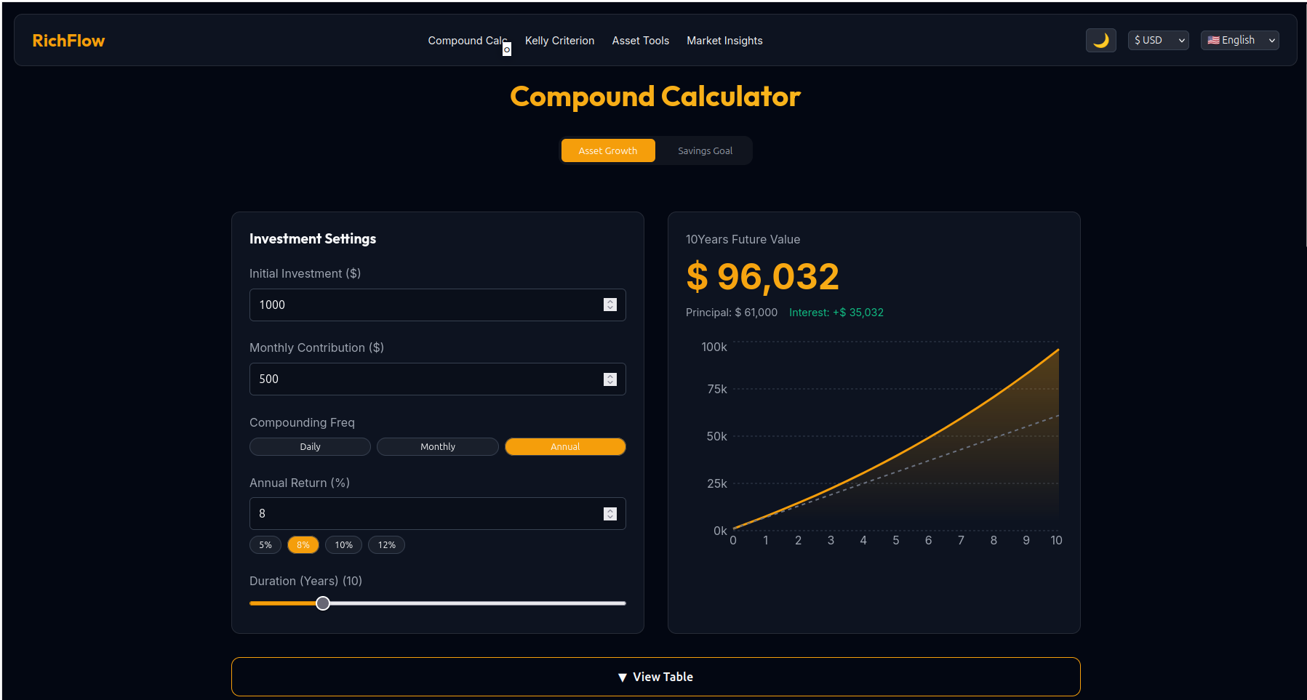1307x700 pixels.
Task: Open the USD currency dropdown
Action: tap(1158, 40)
